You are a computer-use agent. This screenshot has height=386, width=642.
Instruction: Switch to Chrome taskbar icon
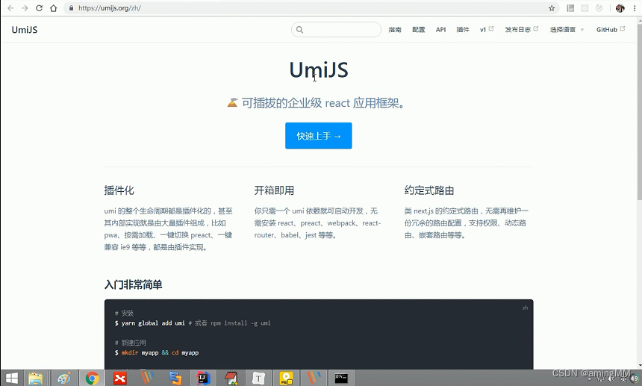pyautogui.click(x=92, y=379)
